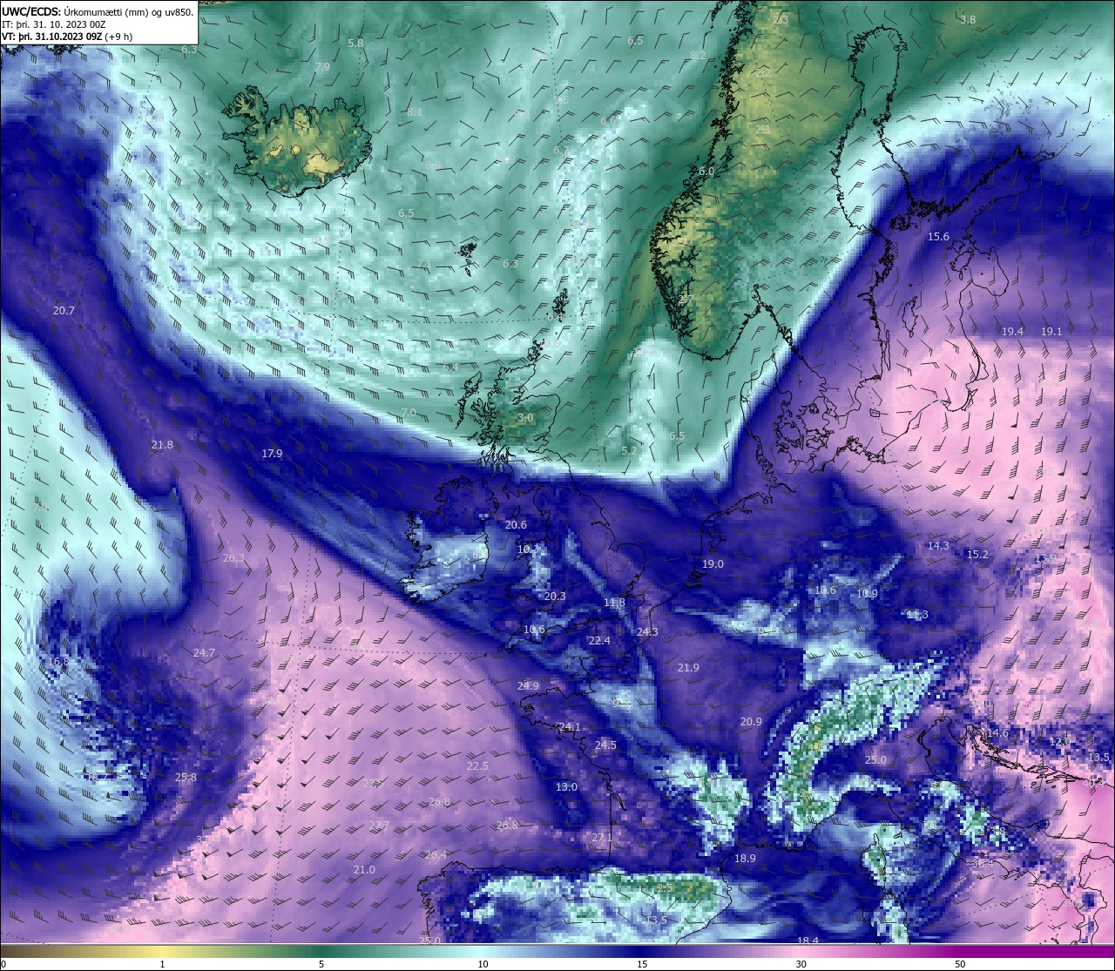This screenshot has height=971, width=1115.
Task: Click the 10.9 value label
Action: 867,593
